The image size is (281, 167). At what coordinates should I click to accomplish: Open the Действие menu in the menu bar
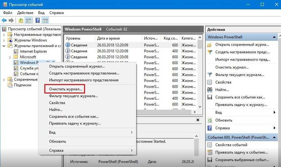pos(25,13)
